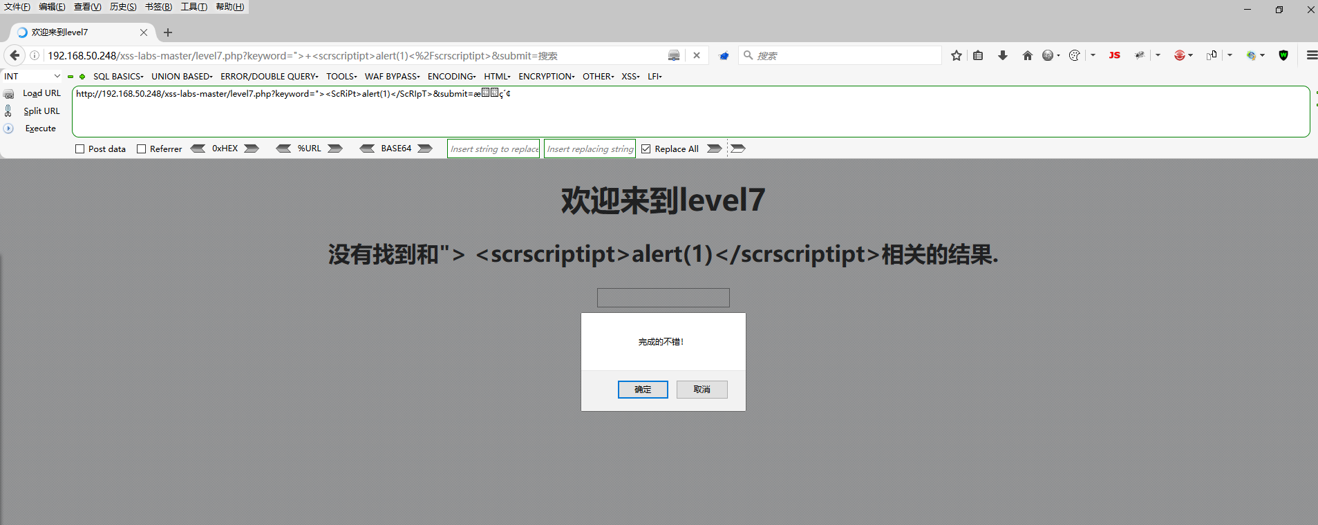
Task: Open the 工具(T) menu
Action: point(194,7)
